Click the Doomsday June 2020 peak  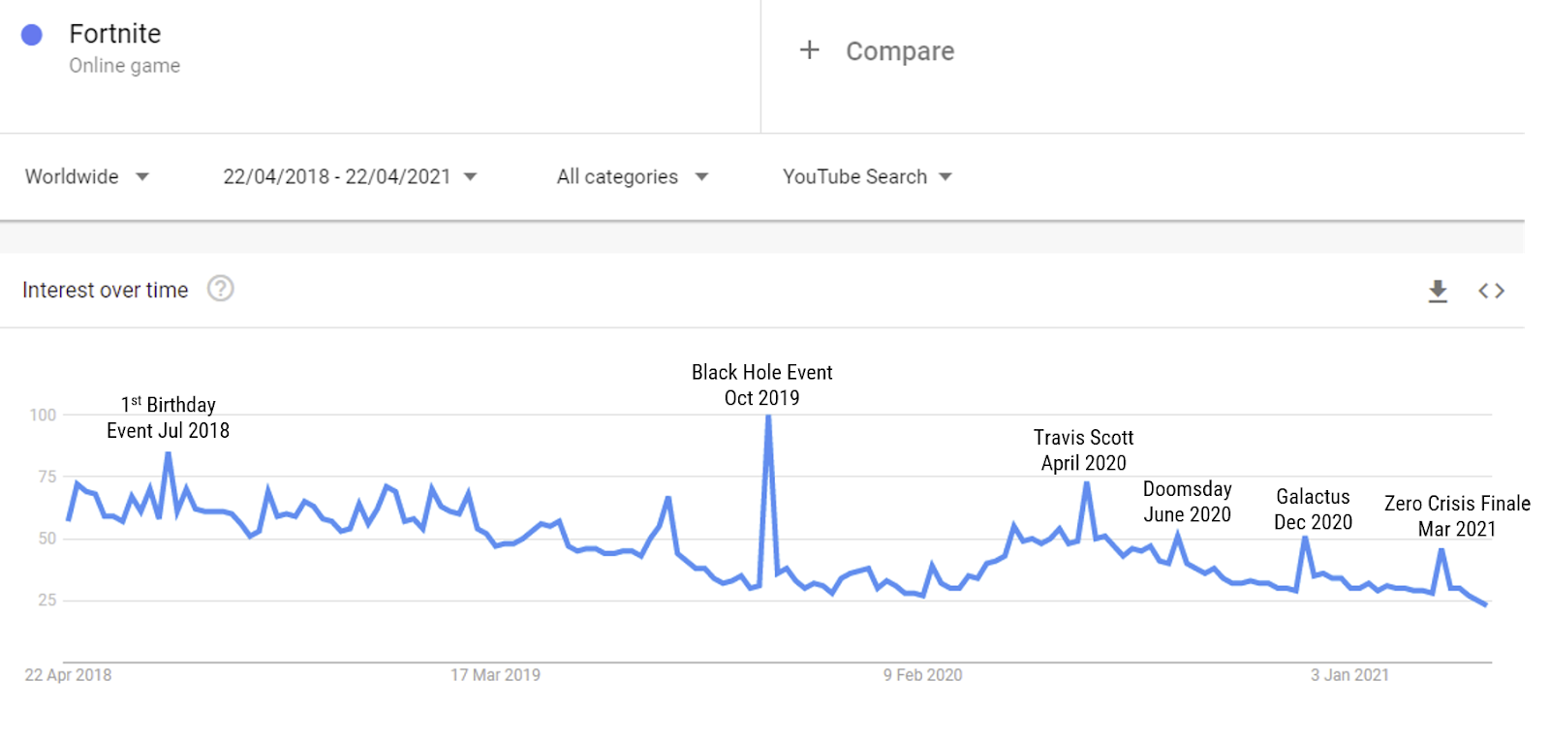[x=1178, y=534]
